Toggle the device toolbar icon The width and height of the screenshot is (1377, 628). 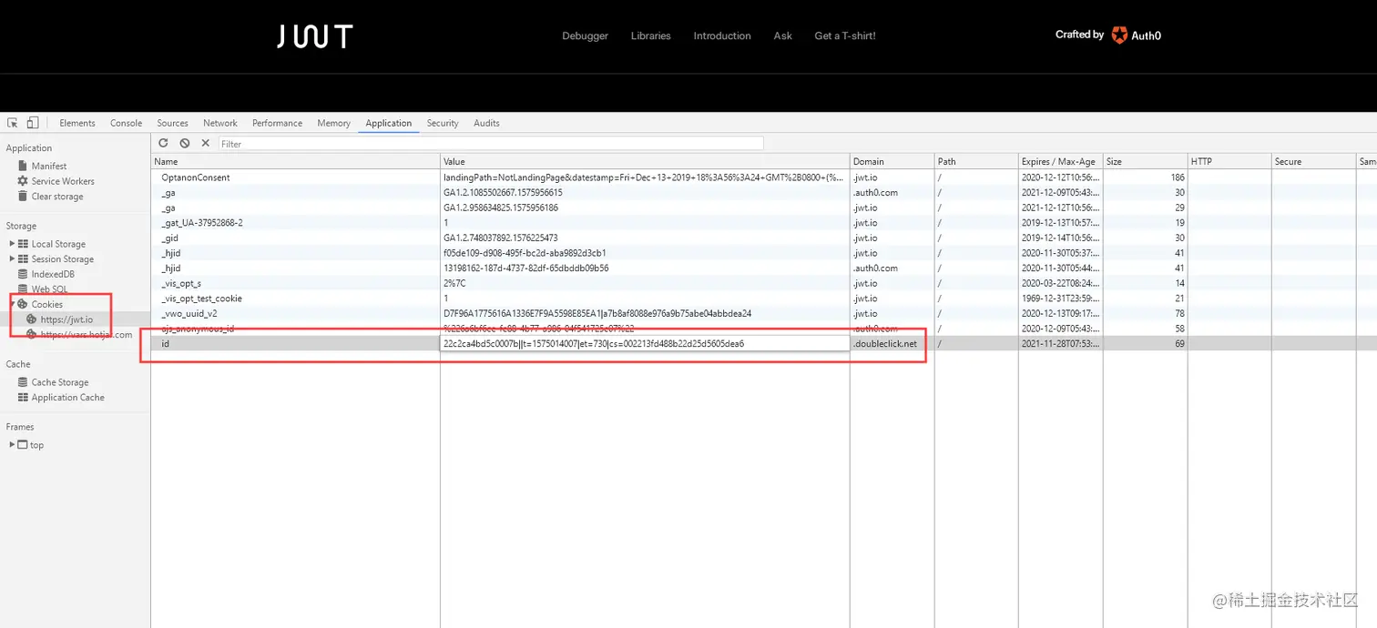click(33, 123)
